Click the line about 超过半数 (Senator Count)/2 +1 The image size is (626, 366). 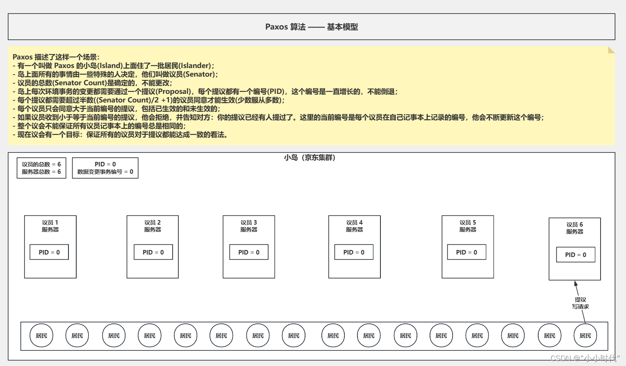point(149,100)
